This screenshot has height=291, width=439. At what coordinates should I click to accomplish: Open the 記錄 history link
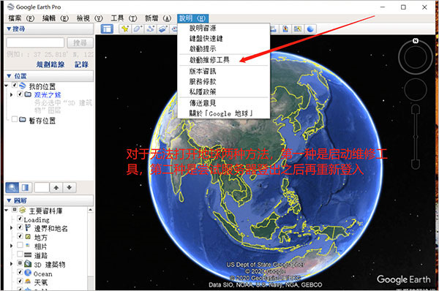click(81, 64)
